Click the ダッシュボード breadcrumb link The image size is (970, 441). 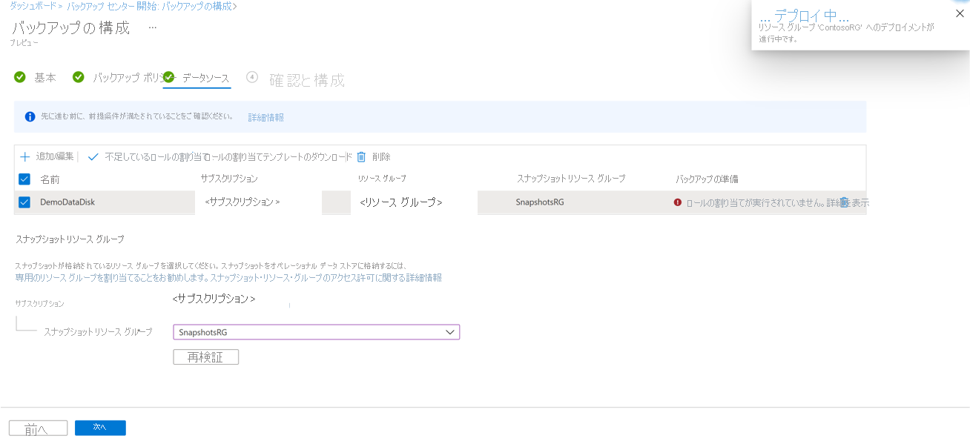click(x=33, y=6)
